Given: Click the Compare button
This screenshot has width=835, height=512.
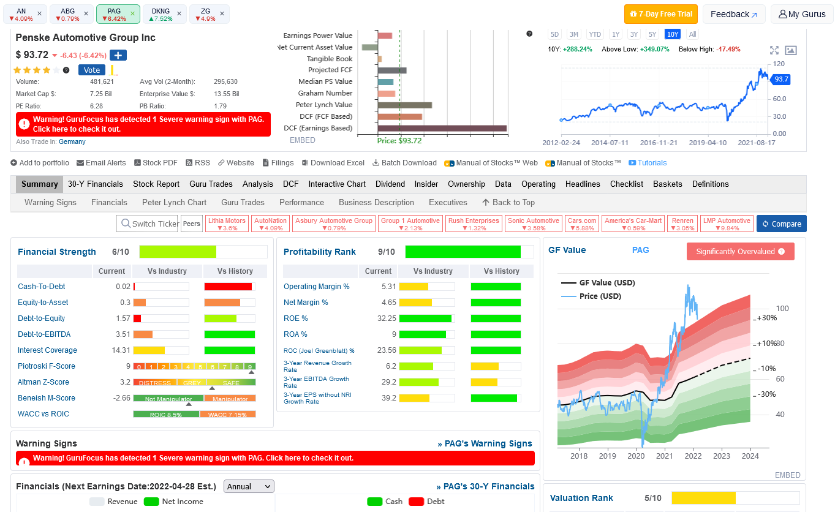Looking at the screenshot, I should coord(781,224).
